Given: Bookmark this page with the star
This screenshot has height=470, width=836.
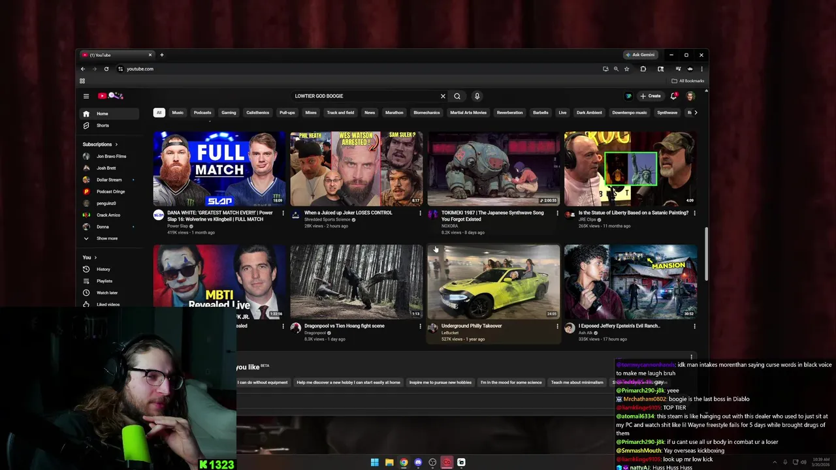Looking at the screenshot, I should pyautogui.click(x=626, y=69).
